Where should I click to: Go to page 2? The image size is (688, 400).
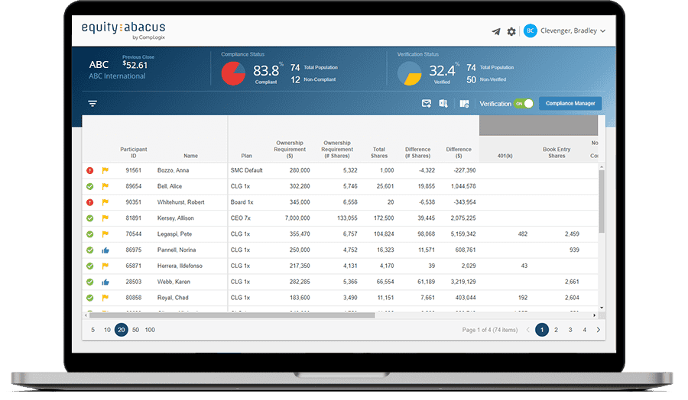556,330
